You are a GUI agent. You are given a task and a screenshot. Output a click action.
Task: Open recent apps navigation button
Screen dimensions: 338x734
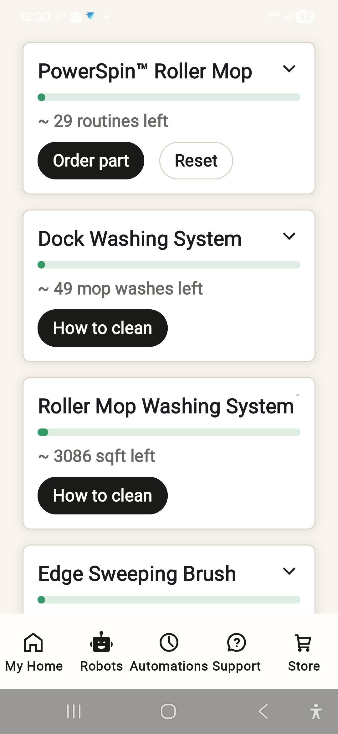pos(74,711)
